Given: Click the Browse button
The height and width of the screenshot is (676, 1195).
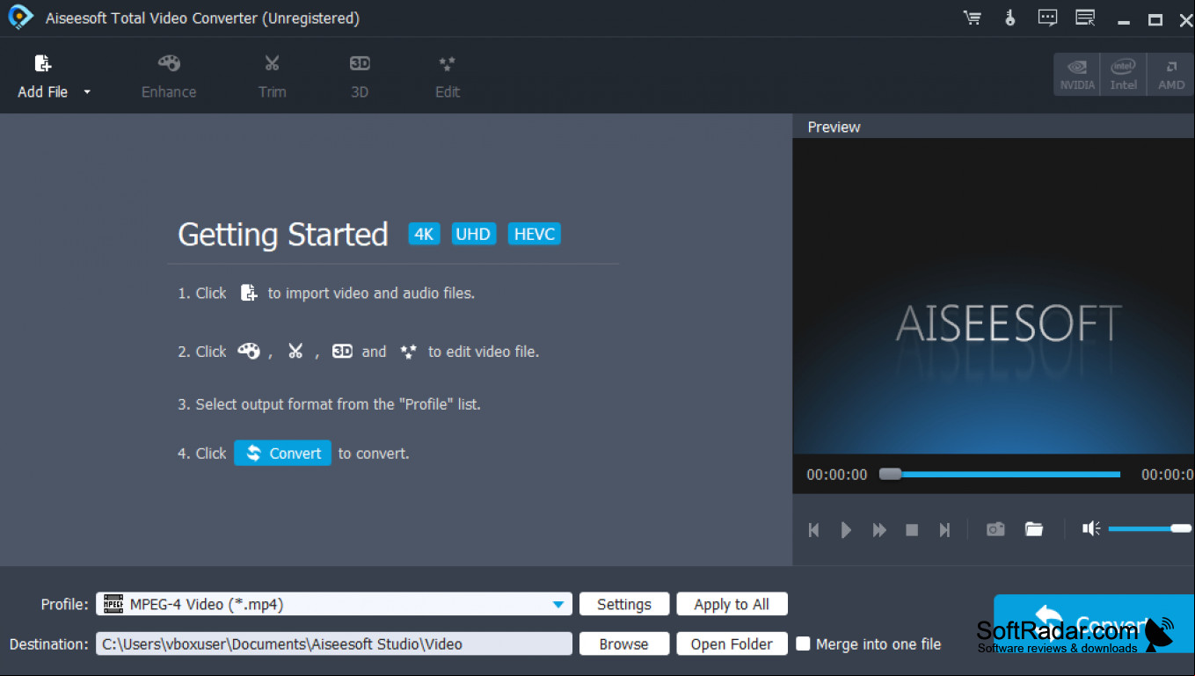Looking at the screenshot, I should pyautogui.click(x=624, y=643).
